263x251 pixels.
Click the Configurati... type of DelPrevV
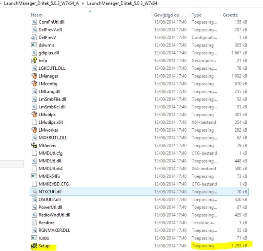204,38
